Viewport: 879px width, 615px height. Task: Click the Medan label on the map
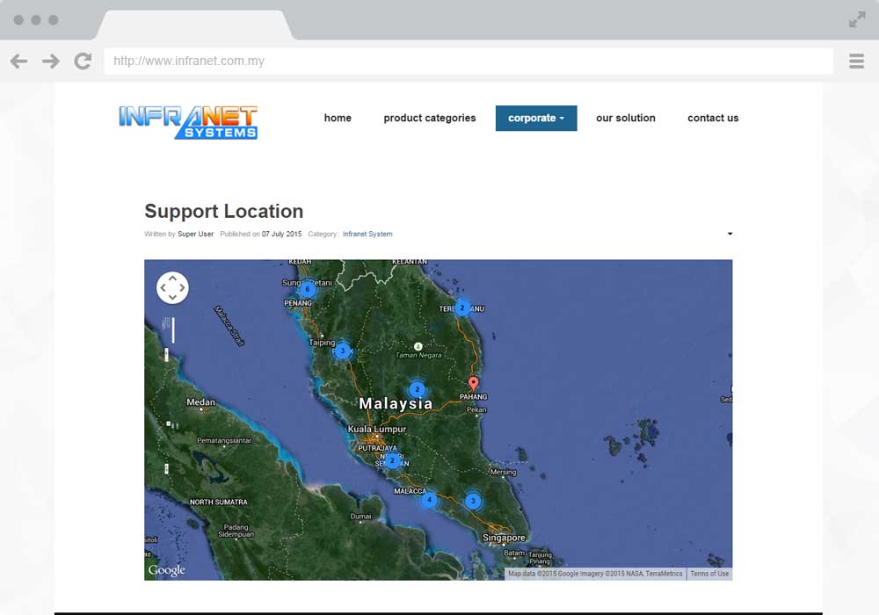pyautogui.click(x=200, y=402)
